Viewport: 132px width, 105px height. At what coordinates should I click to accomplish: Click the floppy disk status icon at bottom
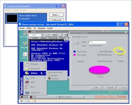28,101
